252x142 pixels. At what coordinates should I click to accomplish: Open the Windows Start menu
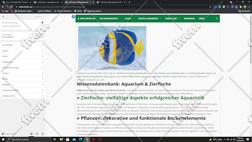tap(3, 139)
